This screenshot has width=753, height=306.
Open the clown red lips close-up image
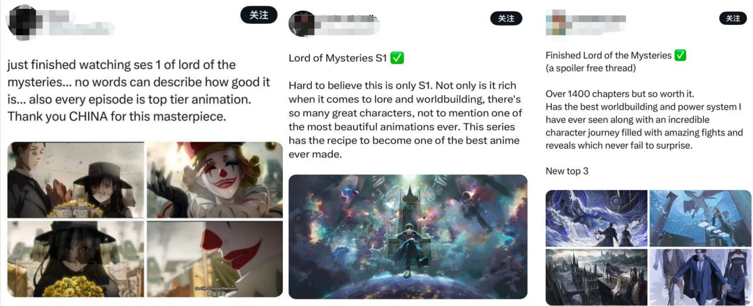[x=215, y=259]
